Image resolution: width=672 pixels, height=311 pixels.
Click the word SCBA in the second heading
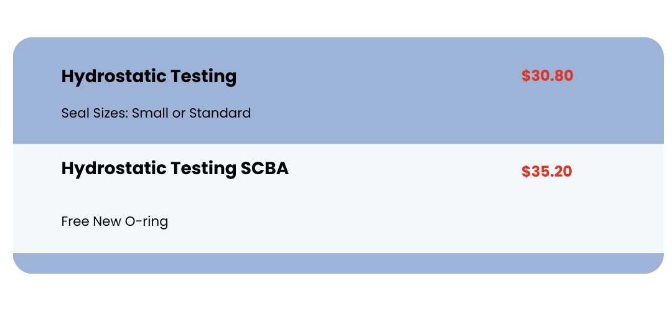click(264, 169)
